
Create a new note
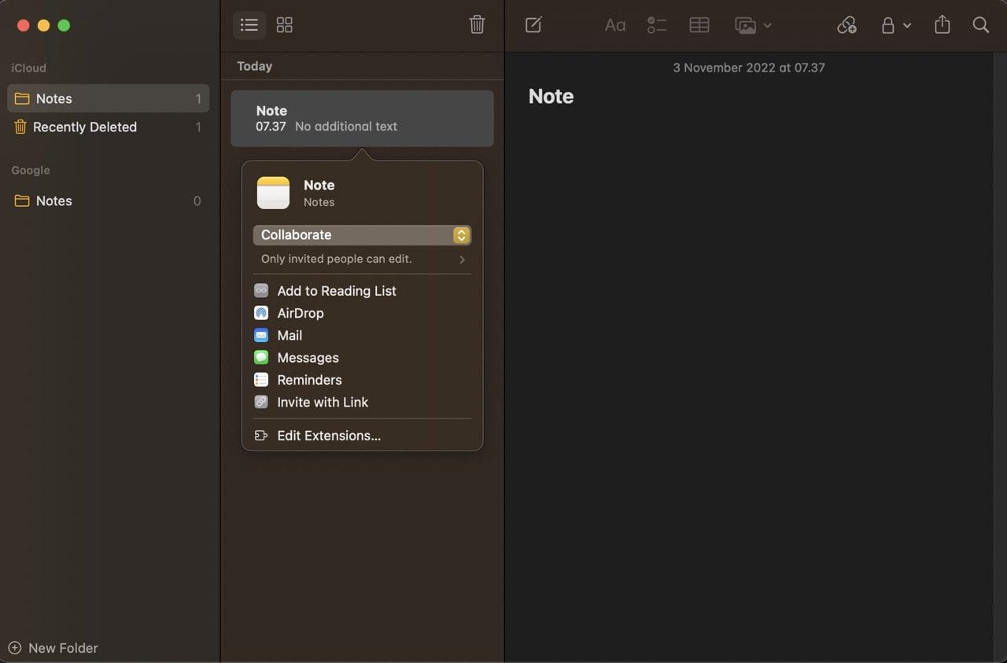(533, 24)
